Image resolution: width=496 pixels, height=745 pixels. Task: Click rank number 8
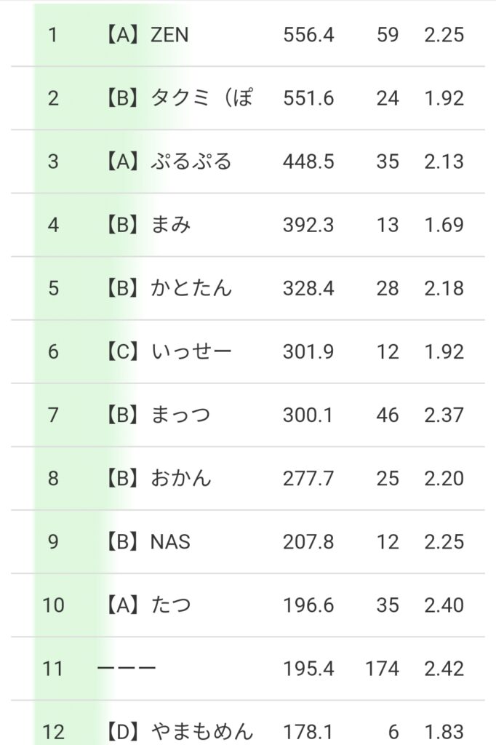53,479
